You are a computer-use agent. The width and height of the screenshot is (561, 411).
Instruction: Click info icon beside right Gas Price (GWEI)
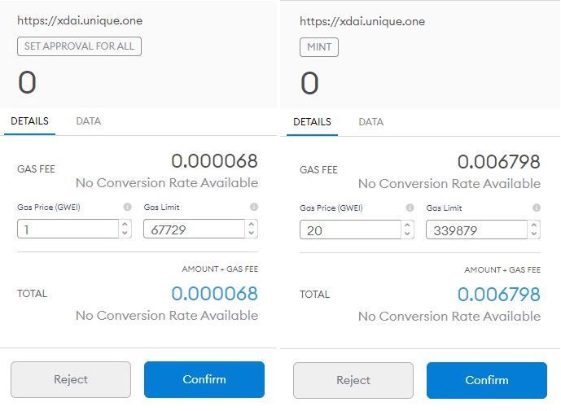point(410,208)
